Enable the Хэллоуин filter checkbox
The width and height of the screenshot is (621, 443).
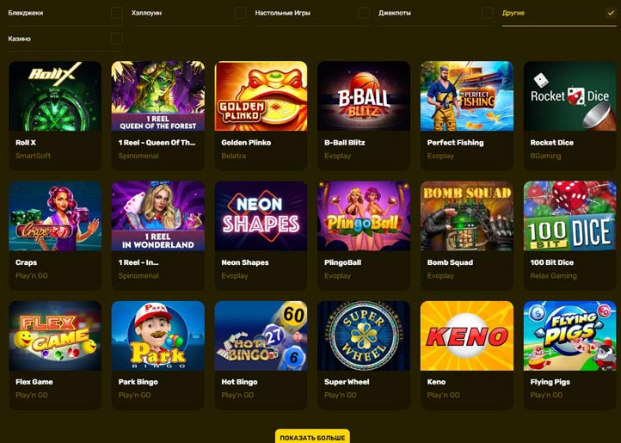240,13
